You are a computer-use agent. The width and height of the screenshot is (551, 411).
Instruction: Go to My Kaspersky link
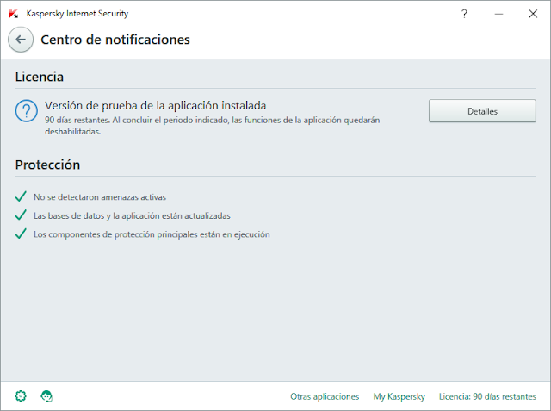[399, 396]
